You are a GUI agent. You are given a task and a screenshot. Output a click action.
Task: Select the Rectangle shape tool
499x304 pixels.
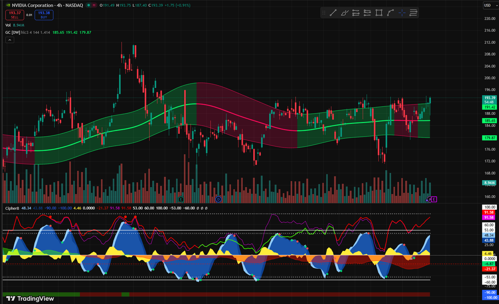tap(379, 13)
